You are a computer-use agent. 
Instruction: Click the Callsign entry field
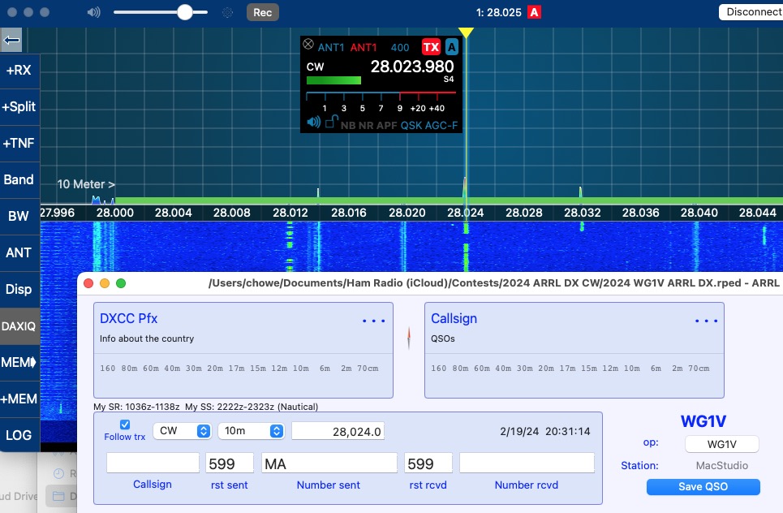[153, 463]
